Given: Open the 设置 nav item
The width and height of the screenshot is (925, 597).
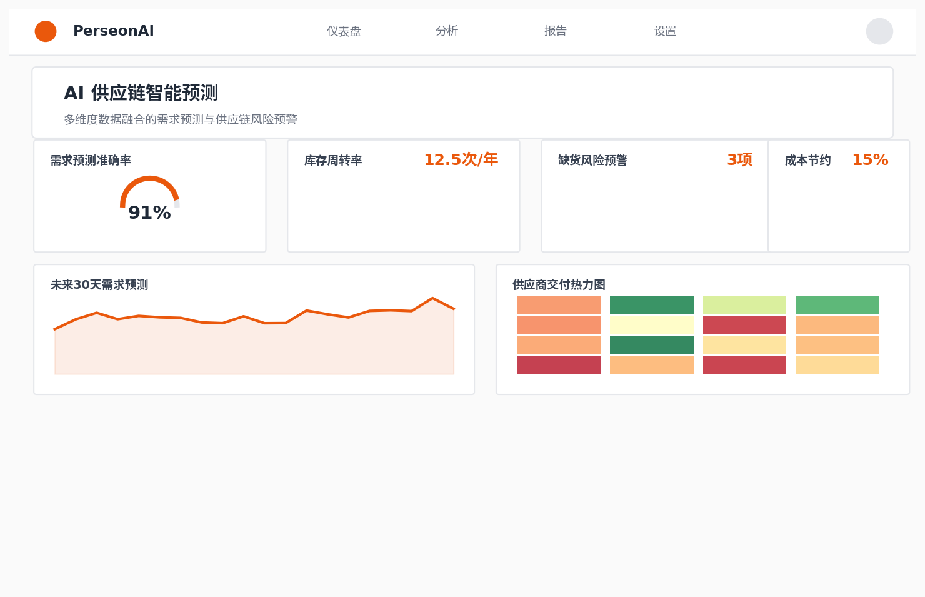Looking at the screenshot, I should pos(665,31).
